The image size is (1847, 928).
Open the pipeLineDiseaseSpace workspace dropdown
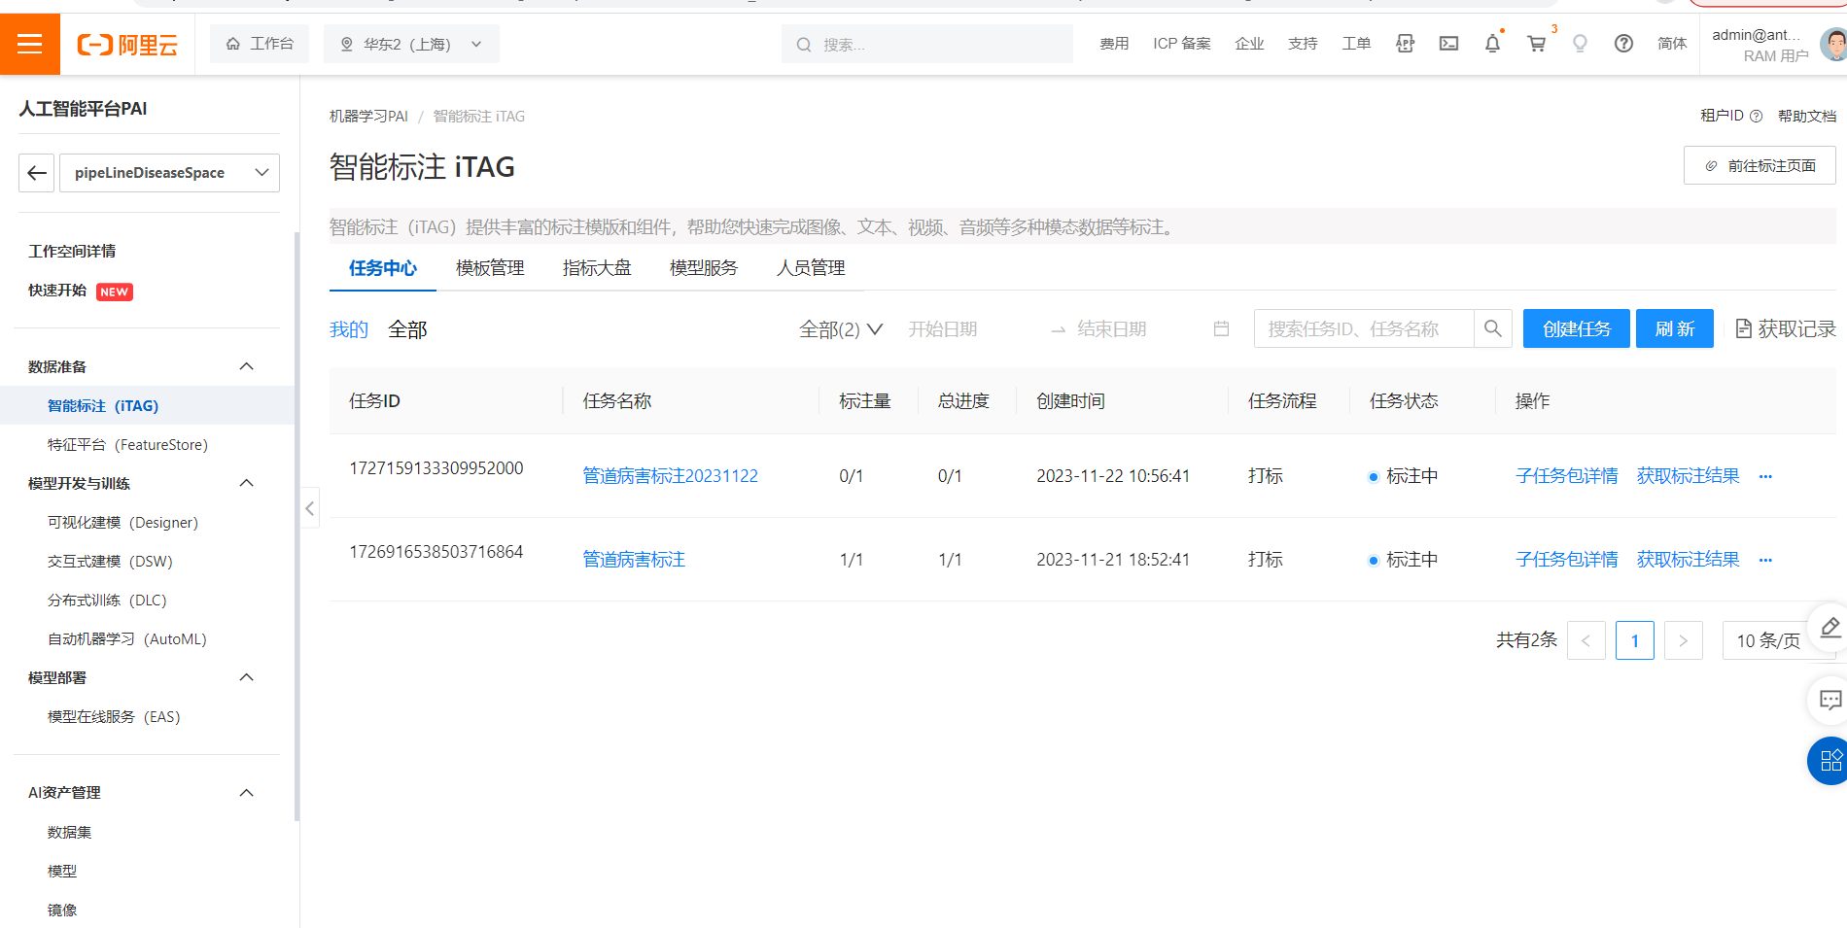169,173
